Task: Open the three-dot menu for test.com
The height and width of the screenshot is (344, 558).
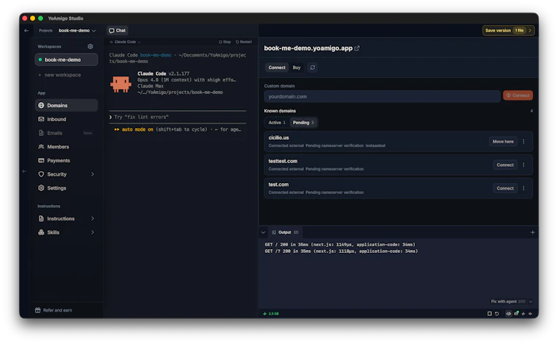Action: pyautogui.click(x=523, y=188)
